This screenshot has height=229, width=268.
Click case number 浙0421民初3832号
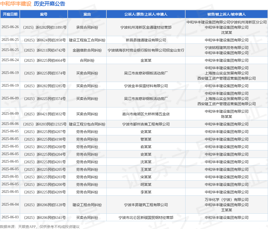point(45,114)
